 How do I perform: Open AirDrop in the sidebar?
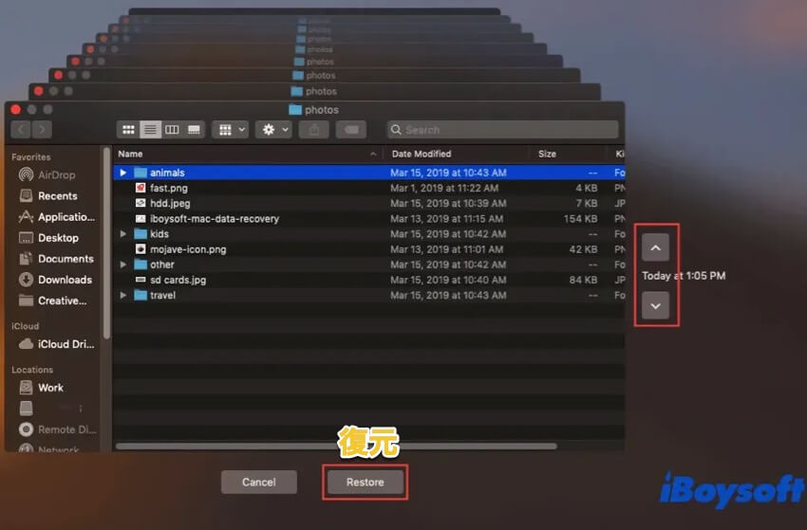coord(56,175)
